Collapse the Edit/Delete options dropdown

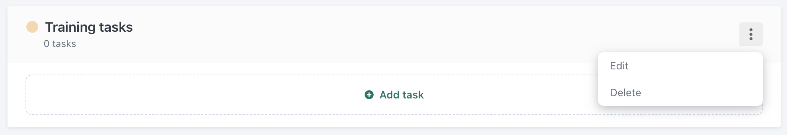(751, 34)
